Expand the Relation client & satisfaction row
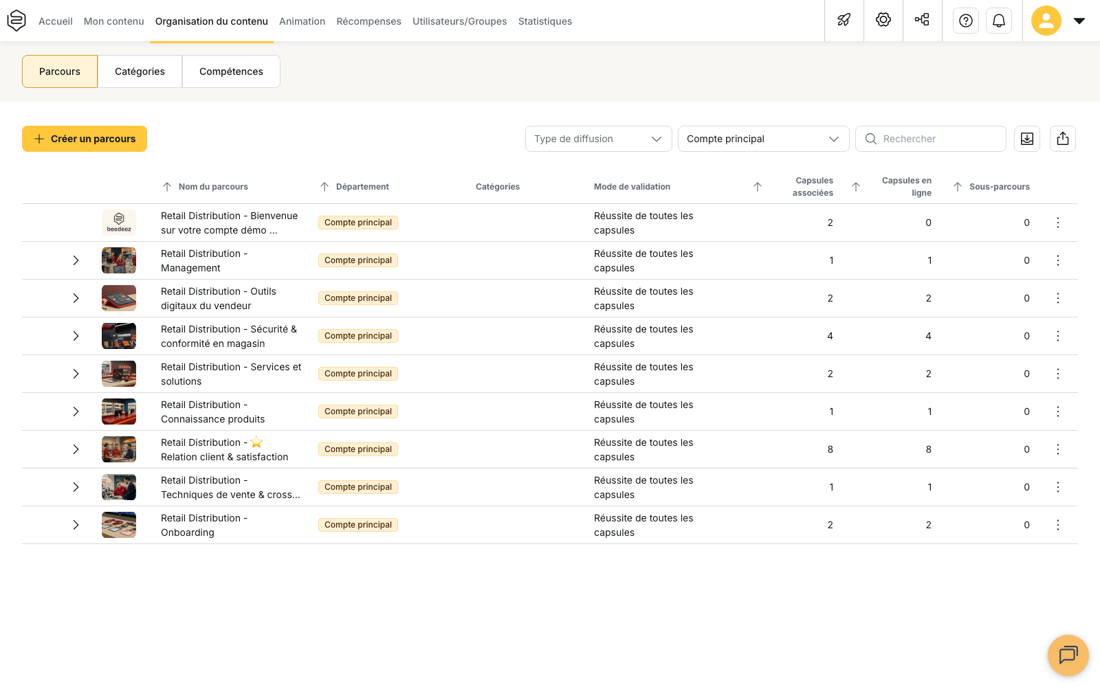1100x687 pixels. pos(76,449)
